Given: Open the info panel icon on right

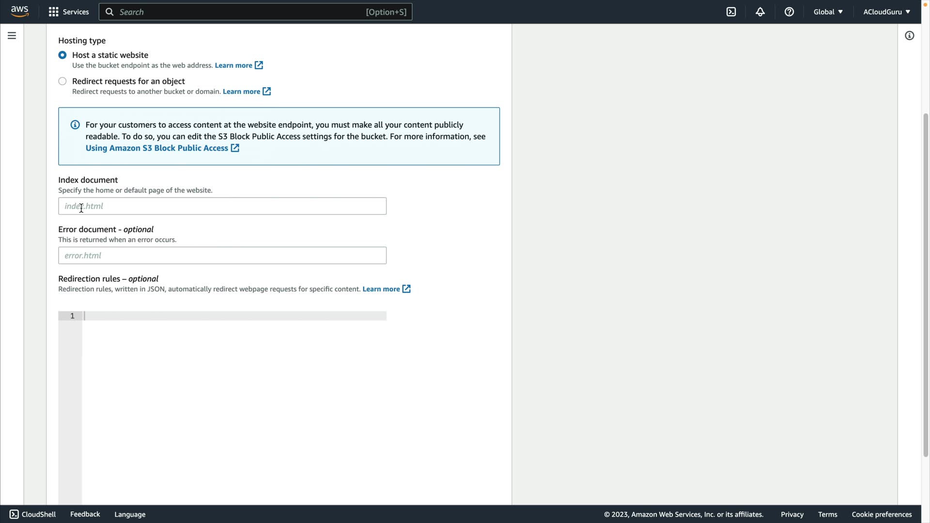Looking at the screenshot, I should pos(909,35).
